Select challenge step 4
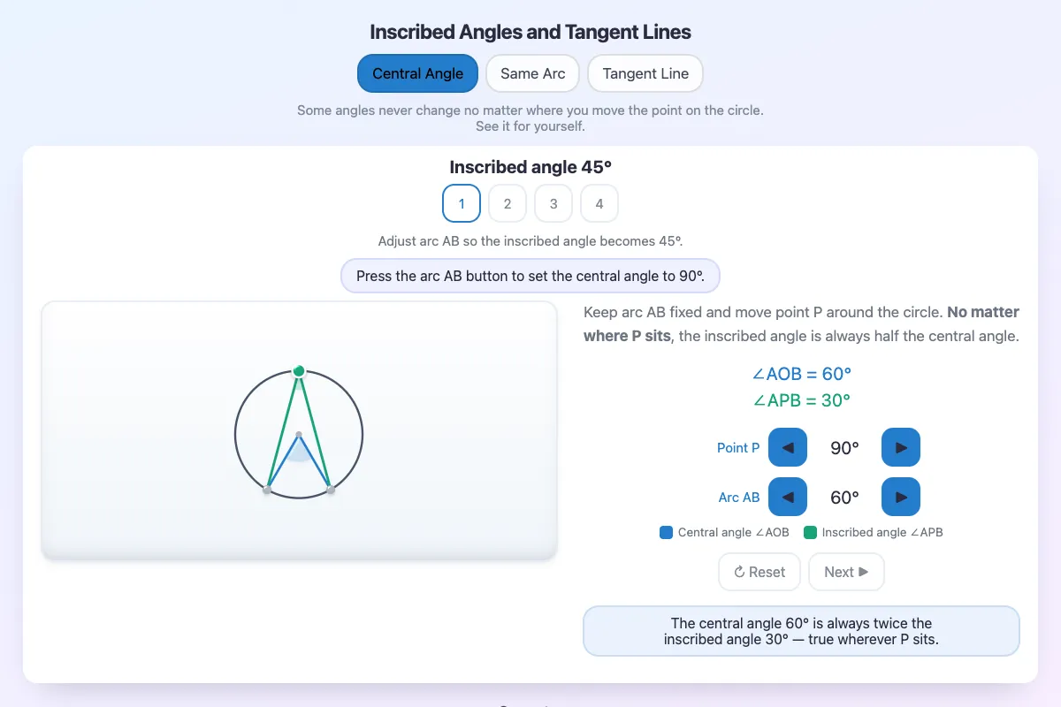 click(x=599, y=203)
